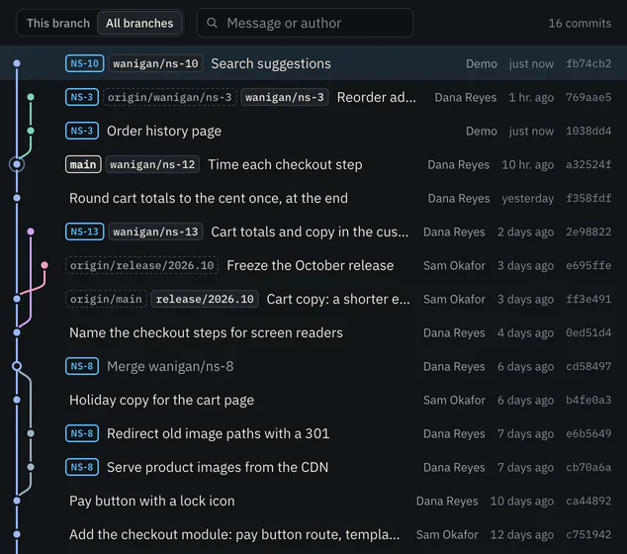Select the Search suggestions commit
Viewport: 627px width, 554px height.
(271, 63)
